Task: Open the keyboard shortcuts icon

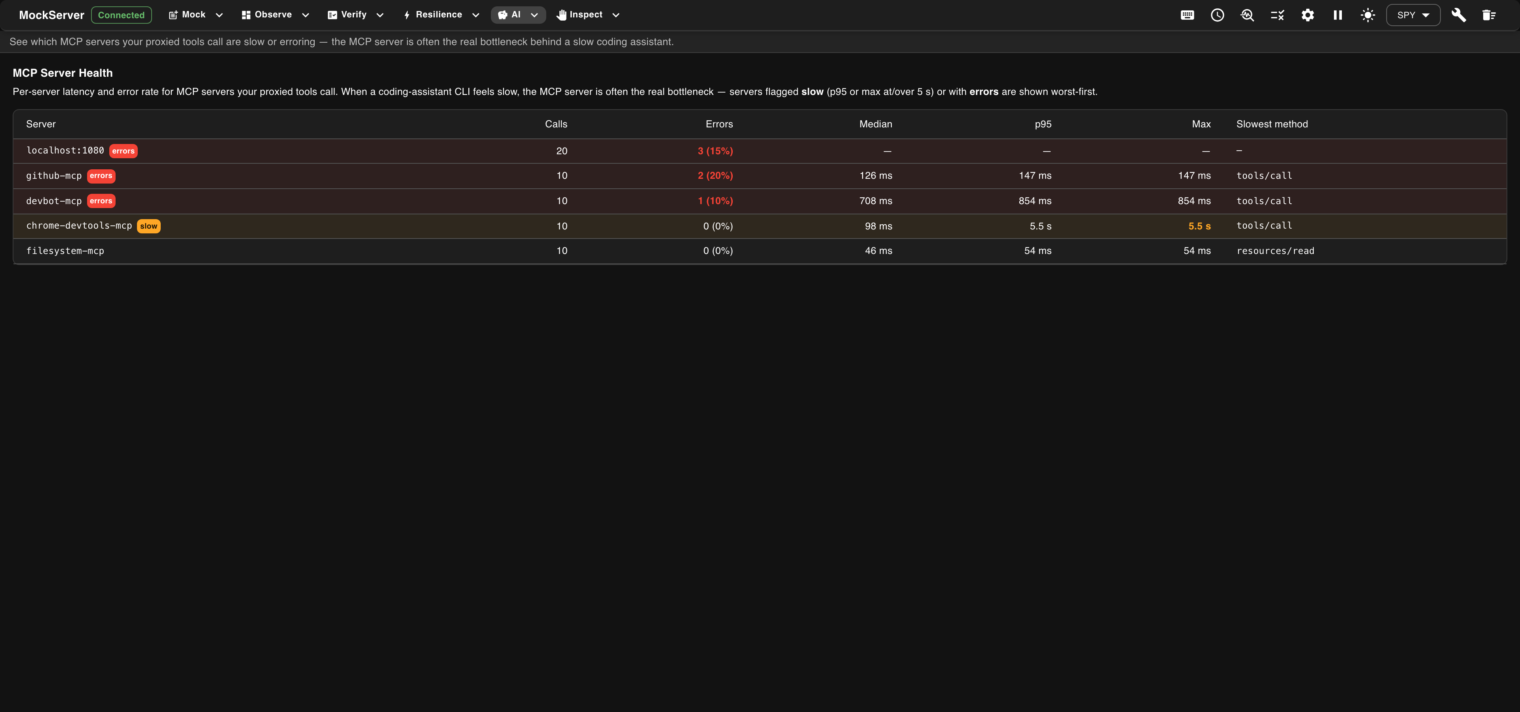Action: click(1187, 15)
